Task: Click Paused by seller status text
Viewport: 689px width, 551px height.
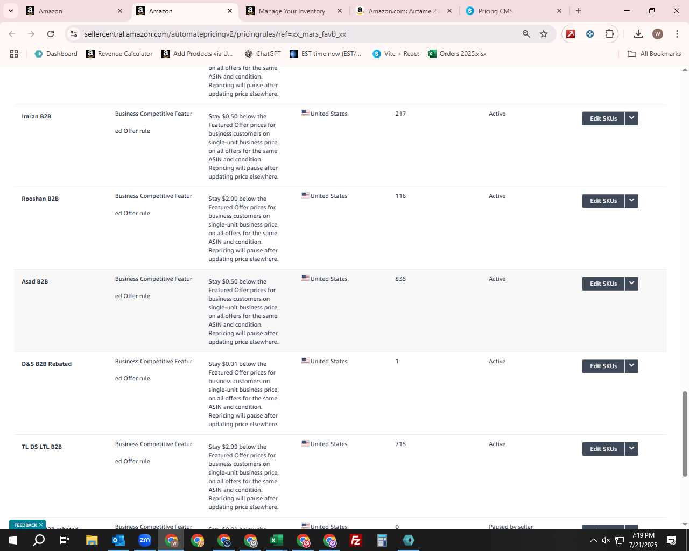Action: click(511, 527)
